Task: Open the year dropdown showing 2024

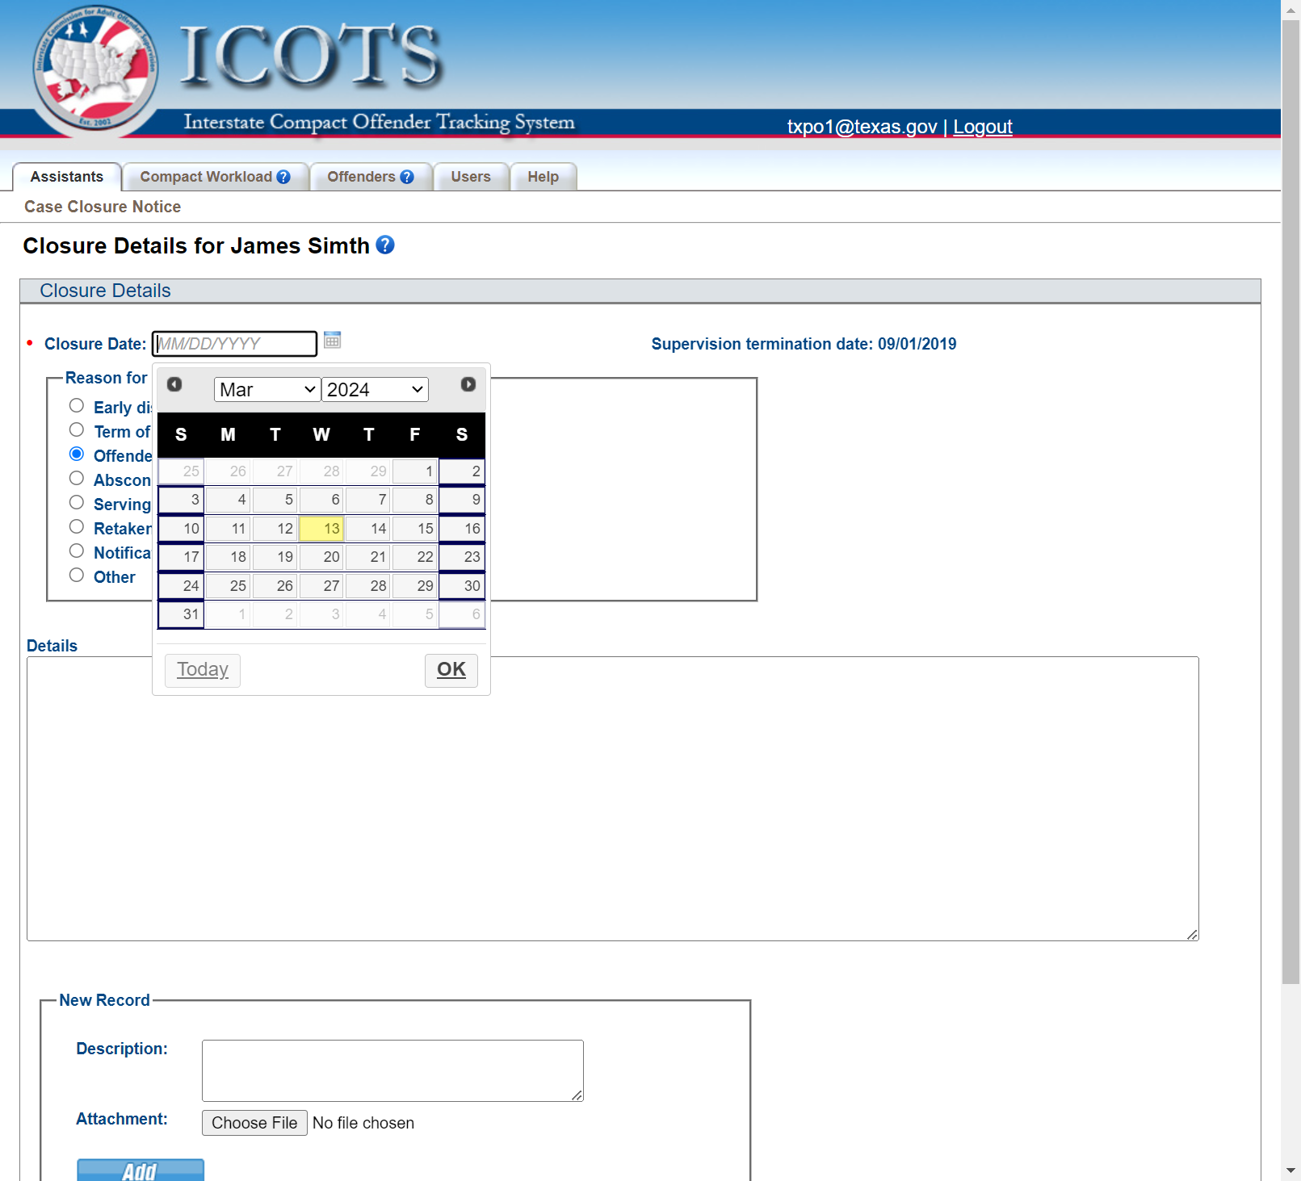Action: click(375, 390)
